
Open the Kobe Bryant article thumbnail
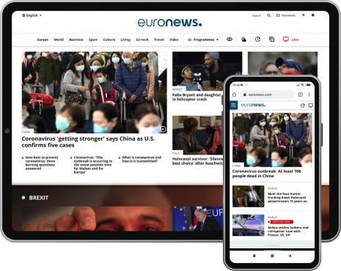(208, 71)
